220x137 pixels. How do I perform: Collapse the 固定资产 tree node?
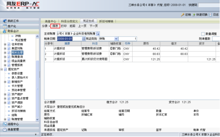pos(2,69)
